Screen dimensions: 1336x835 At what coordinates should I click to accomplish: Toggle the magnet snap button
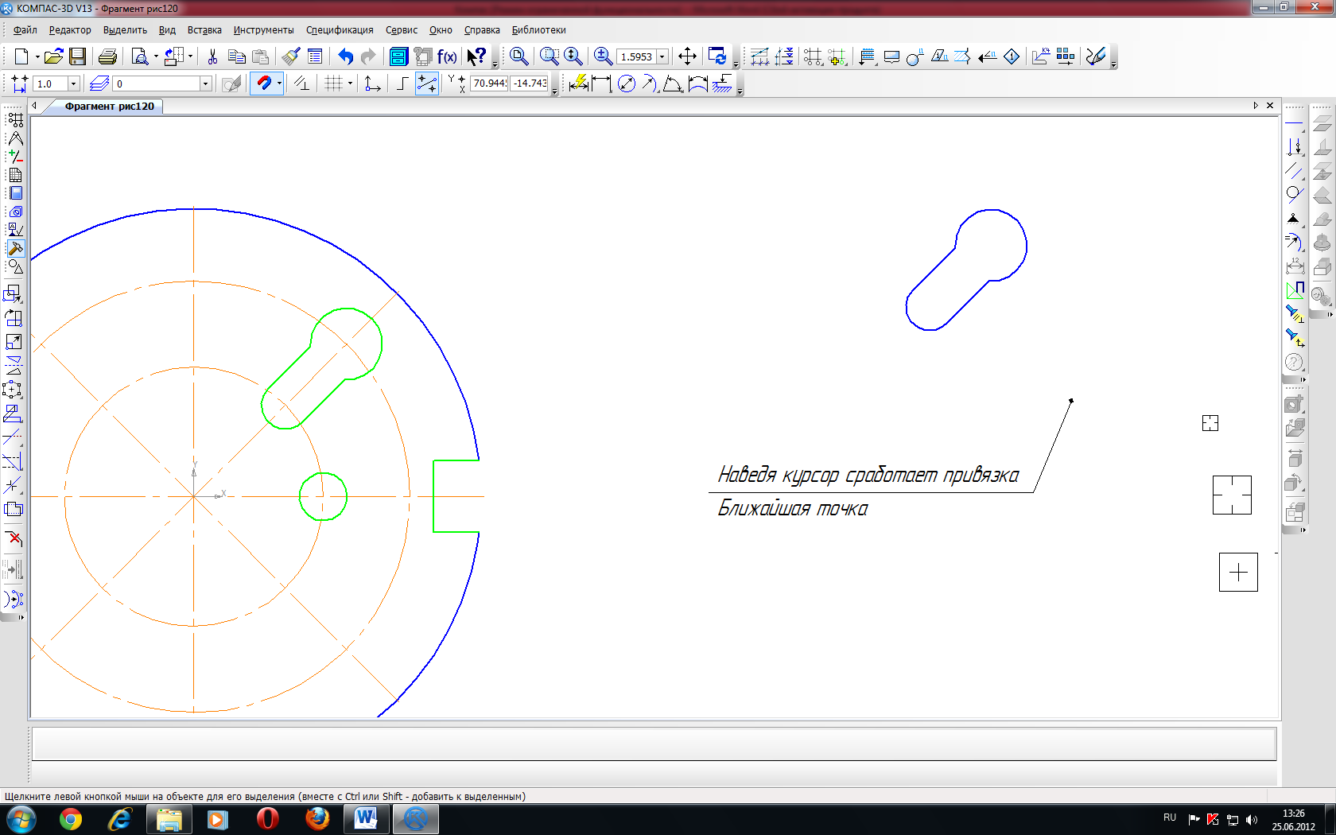[263, 83]
